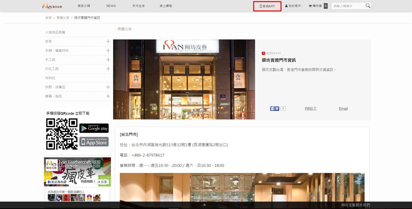412x209 pixels.
Task: Click the Email share link
Action: [343, 109]
